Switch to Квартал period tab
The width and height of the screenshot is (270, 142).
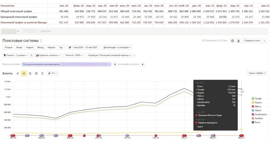51,47
